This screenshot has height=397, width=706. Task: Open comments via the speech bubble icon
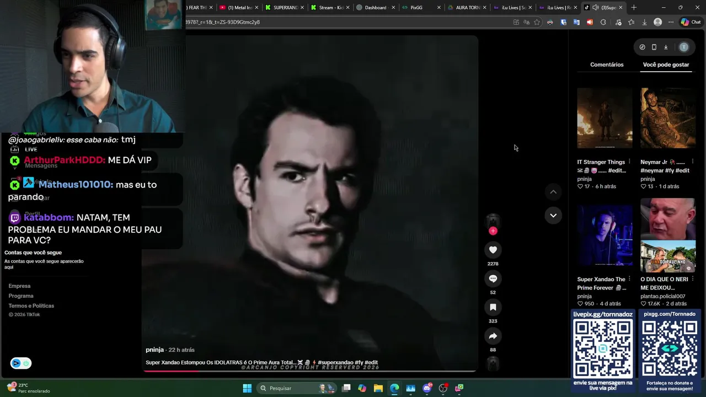pyautogui.click(x=493, y=278)
